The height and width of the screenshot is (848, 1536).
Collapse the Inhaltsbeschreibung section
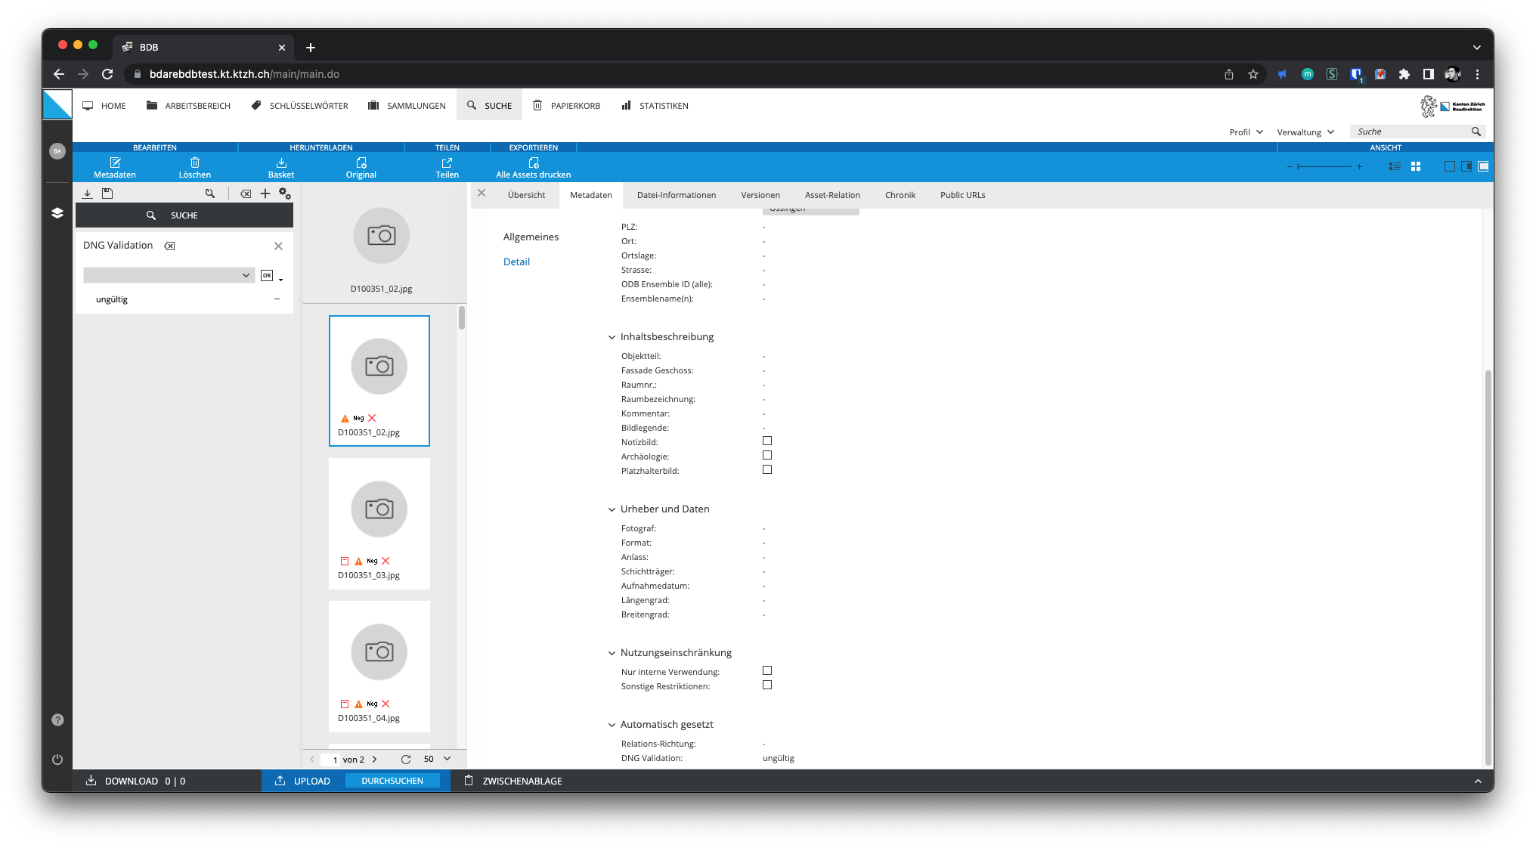612,337
